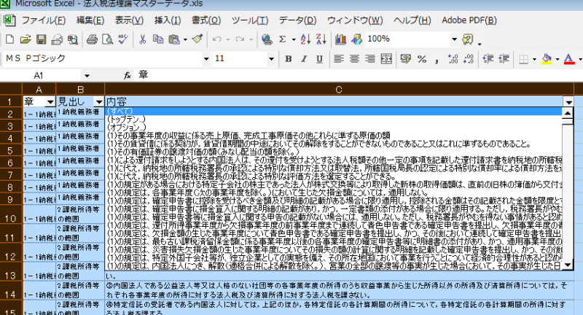The height and width of the screenshot is (315, 583).
Task: Open the ファイル menu
Action: (x=44, y=20)
